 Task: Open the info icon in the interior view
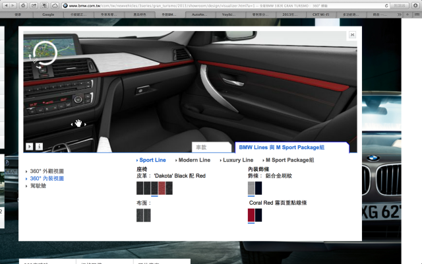[x=39, y=147]
